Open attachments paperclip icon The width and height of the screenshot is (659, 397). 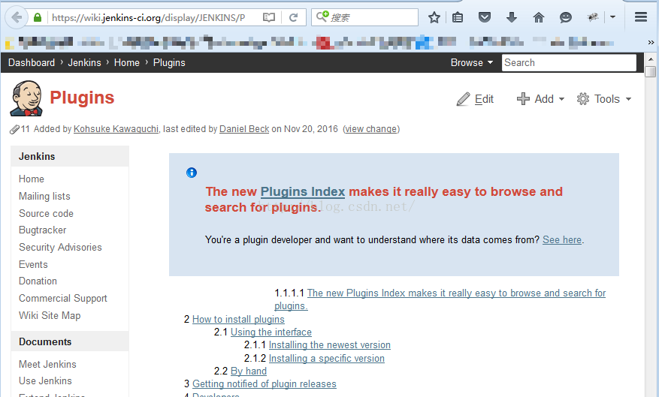[x=15, y=129]
